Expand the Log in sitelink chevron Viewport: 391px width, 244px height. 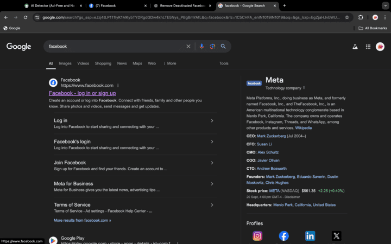pos(212,121)
